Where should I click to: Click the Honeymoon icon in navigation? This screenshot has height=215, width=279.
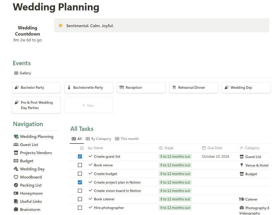point(16,193)
